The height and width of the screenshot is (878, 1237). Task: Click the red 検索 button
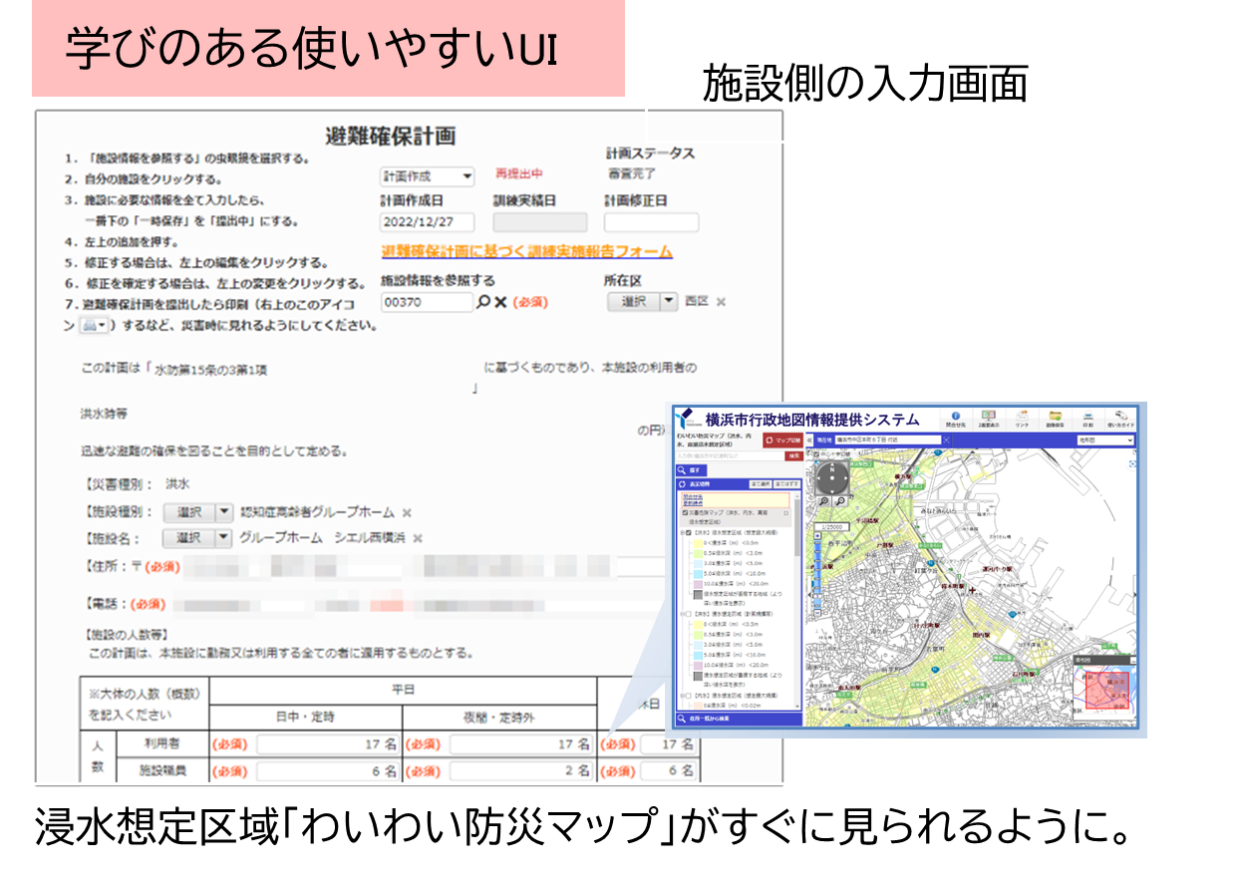point(794,455)
